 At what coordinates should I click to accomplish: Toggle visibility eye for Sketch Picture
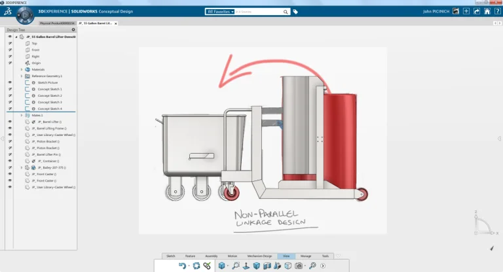[x=10, y=82]
